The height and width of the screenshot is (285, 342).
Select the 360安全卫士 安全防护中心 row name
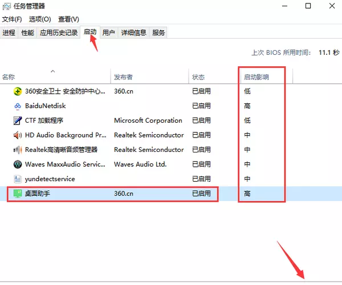pos(65,91)
